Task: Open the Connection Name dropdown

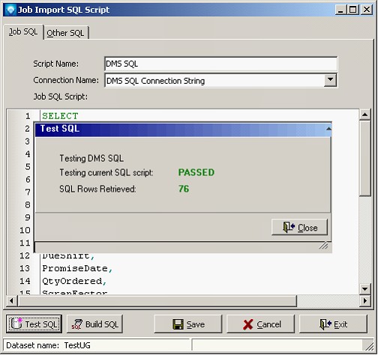Action: click(x=330, y=80)
